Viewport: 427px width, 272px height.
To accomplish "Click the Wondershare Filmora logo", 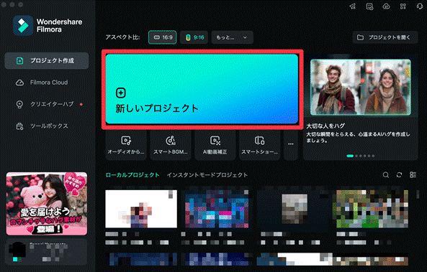I will click(x=48, y=26).
